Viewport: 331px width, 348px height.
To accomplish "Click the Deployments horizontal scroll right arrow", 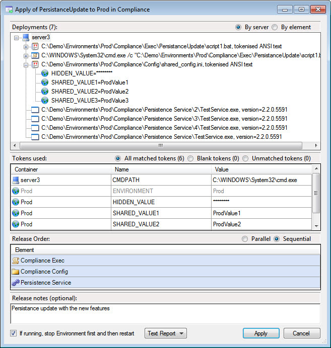I will [x=316, y=146].
